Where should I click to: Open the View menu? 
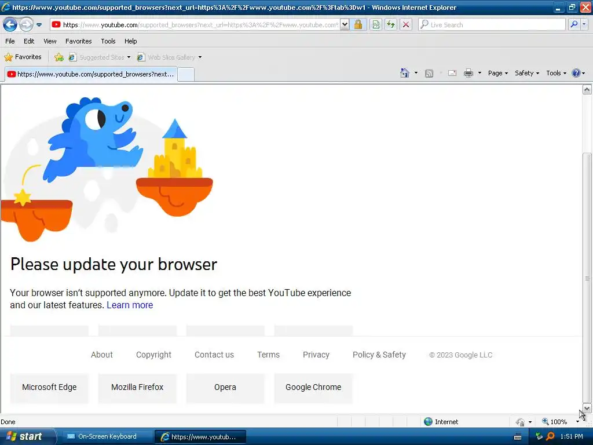(50, 41)
